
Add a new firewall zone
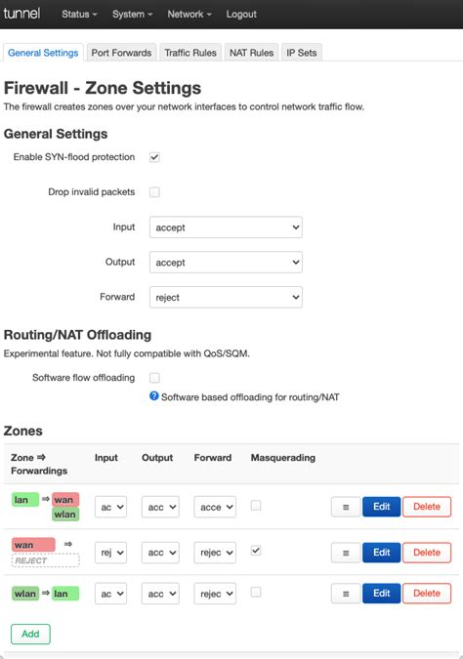coord(30,634)
